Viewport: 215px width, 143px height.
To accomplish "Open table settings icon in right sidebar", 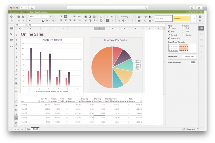I will click(201, 28).
